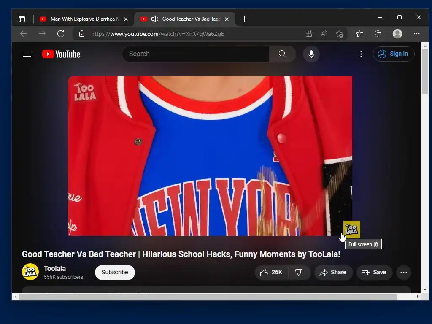Add this page to favorites
The height and width of the screenshot is (324, 432).
[x=340, y=34]
